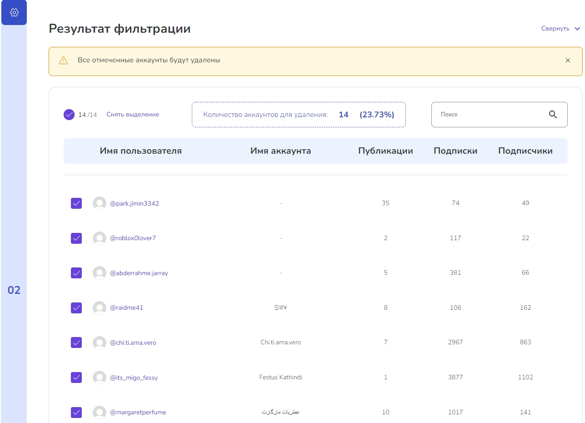Open the @roblox0lover7 profile link
This screenshot has height=423, width=585.
133,238
